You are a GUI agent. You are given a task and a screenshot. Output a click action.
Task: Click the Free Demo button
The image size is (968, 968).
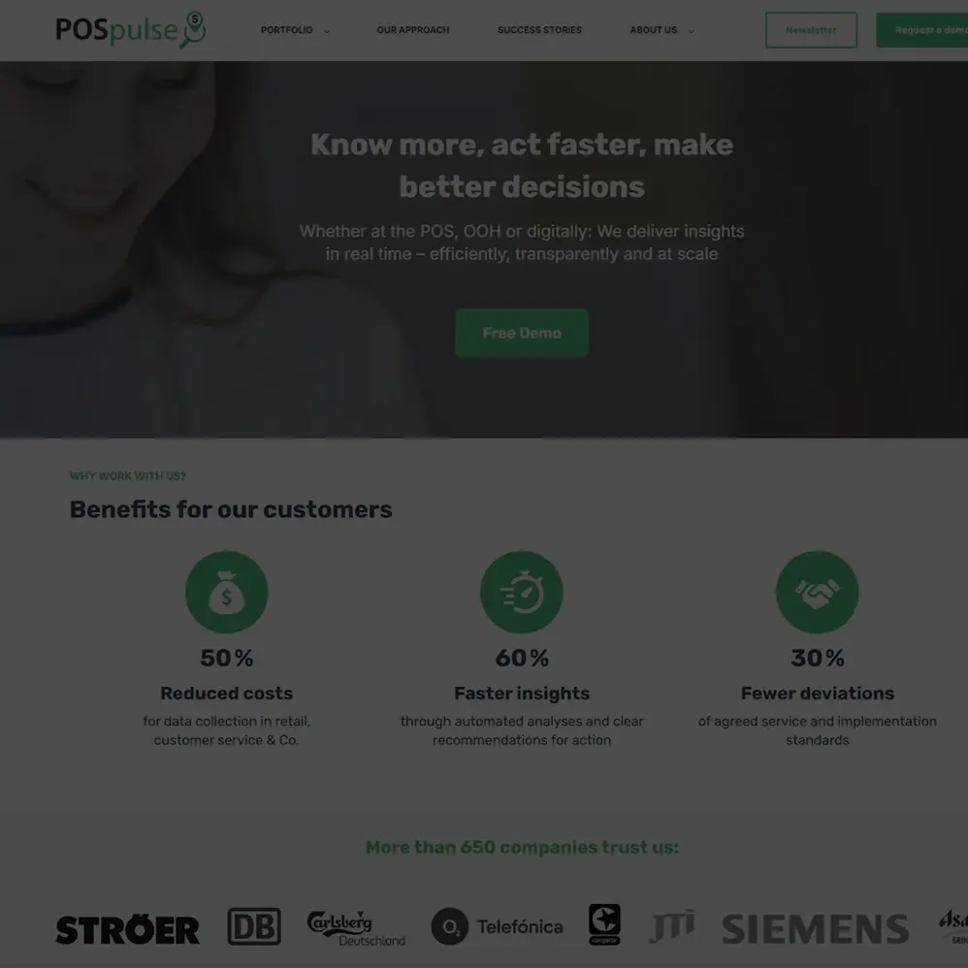522,333
